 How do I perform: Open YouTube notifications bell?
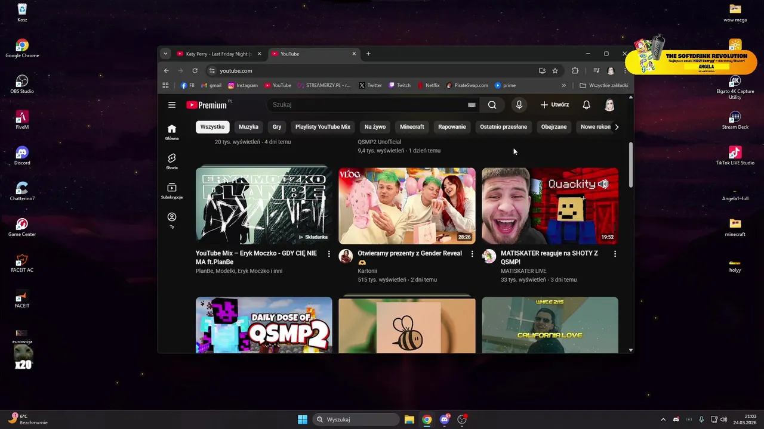[587, 105]
